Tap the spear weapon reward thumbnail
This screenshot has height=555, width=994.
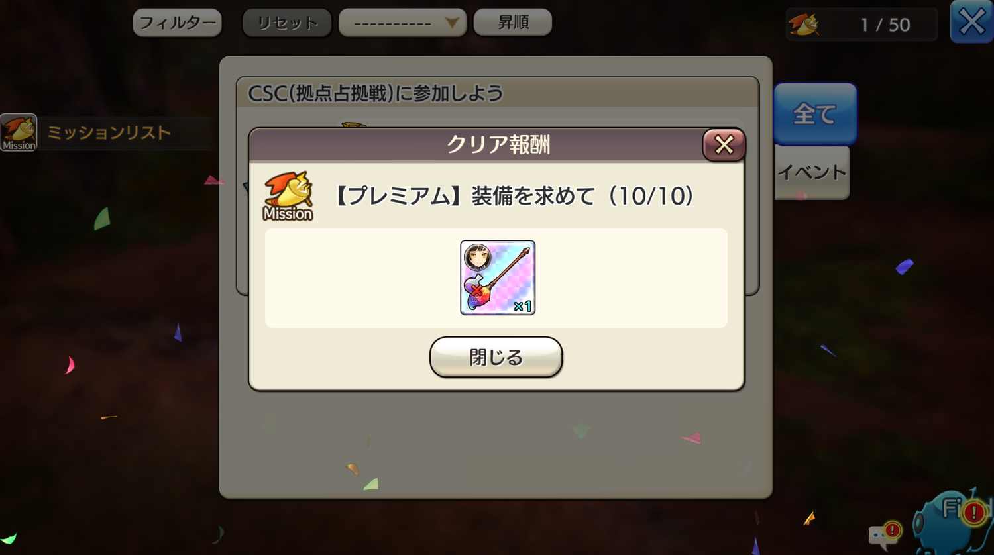[498, 277]
